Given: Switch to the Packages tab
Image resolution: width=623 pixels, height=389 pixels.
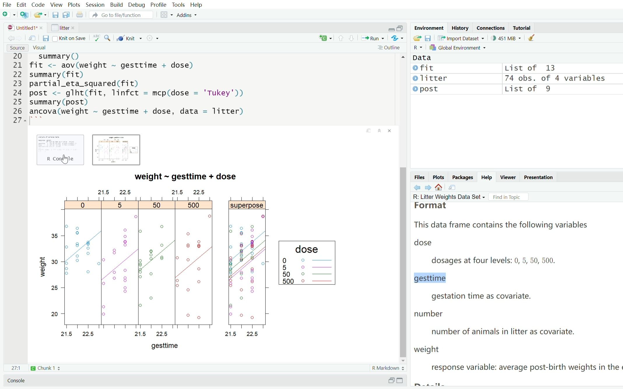Looking at the screenshot, I should tap(462, 177).
